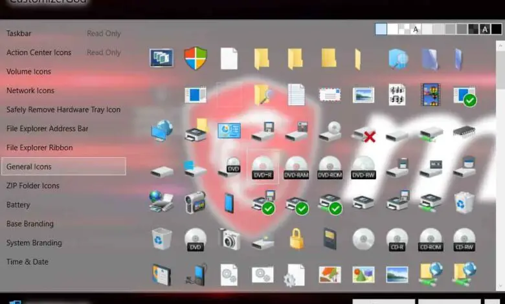Select the mail envelope icon

tap(330, 95)
